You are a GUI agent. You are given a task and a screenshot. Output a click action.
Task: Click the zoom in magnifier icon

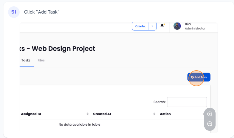(210, 114)
